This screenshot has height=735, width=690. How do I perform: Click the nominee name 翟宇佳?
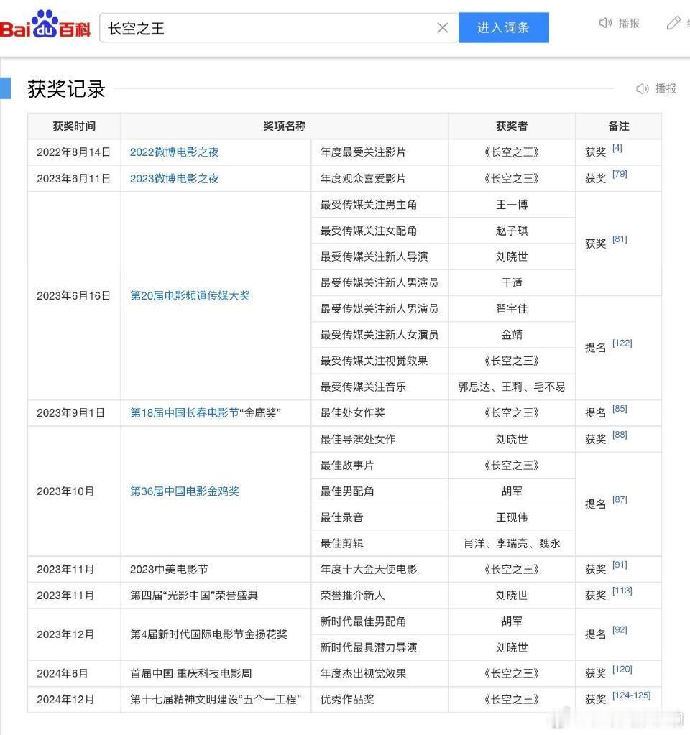(512, 309)
